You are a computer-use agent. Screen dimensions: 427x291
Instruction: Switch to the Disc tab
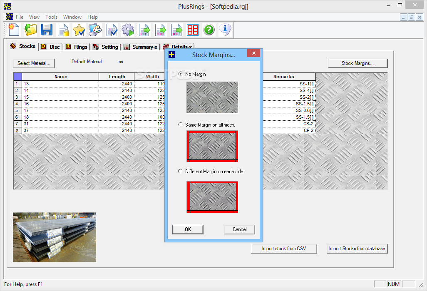[x=50, y=47]
